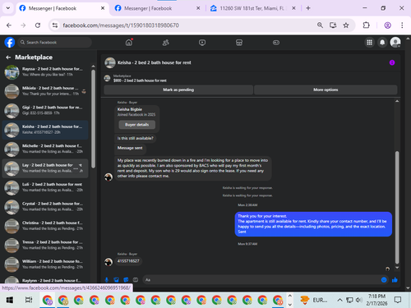Open the Extensions puzzle icon
Image resolution: width=411 pixels, height=308 pixels.
click(x=366, y=25)
